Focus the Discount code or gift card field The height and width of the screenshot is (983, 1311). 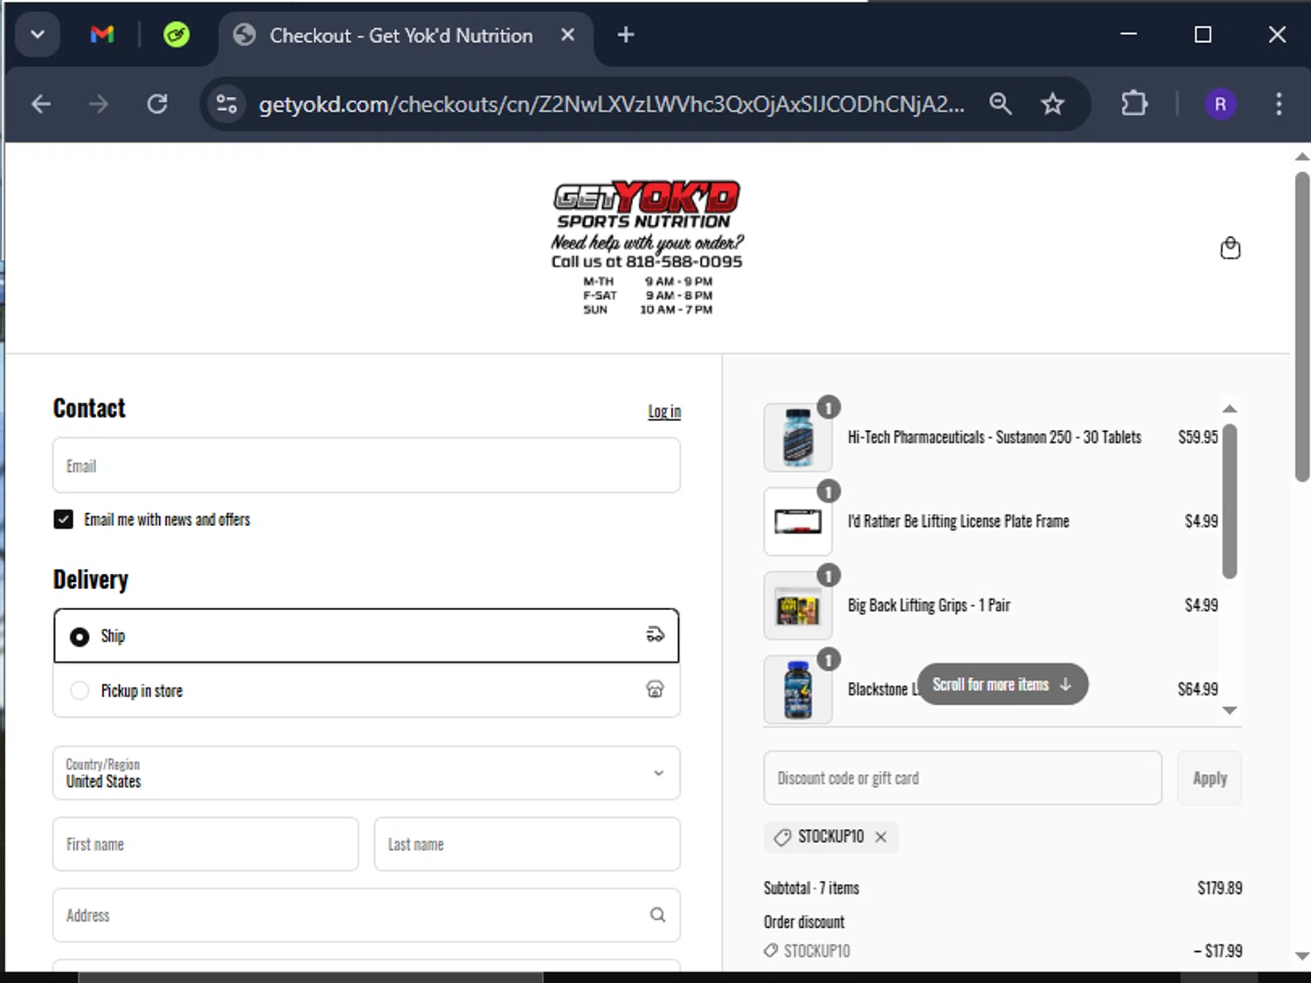point(962,778)
